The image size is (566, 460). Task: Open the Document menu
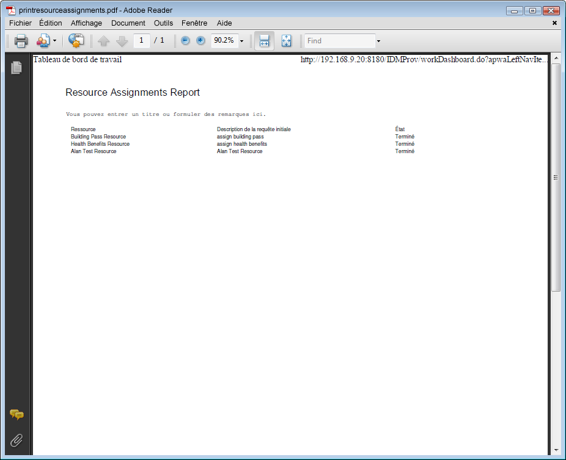click(128, 23)
